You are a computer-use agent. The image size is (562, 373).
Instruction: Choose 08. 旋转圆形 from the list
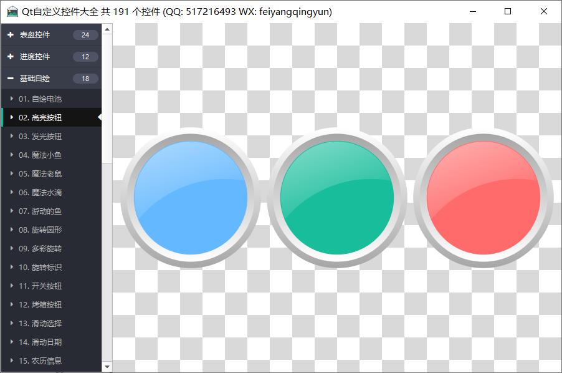coord(40,230)
